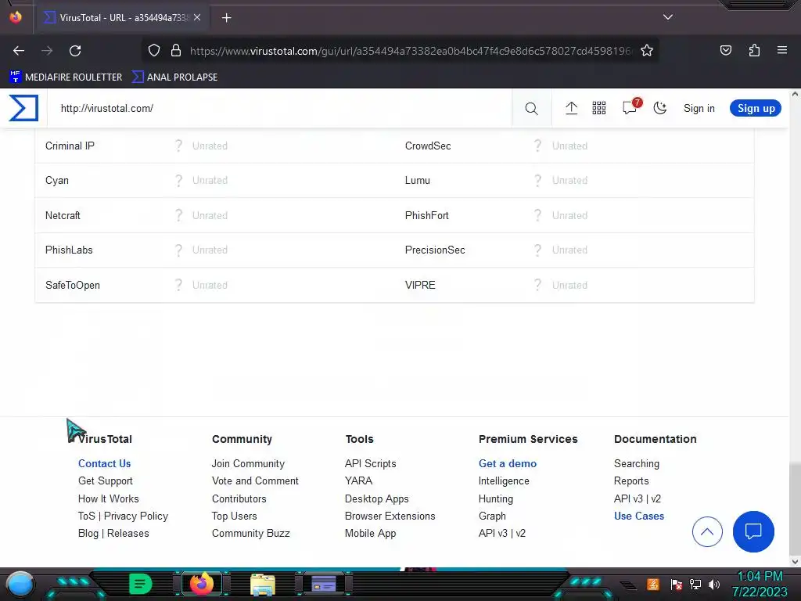Viewport: 801px width, 601px height.
Task: Open Searching documentation link
Action: point(637,463)
